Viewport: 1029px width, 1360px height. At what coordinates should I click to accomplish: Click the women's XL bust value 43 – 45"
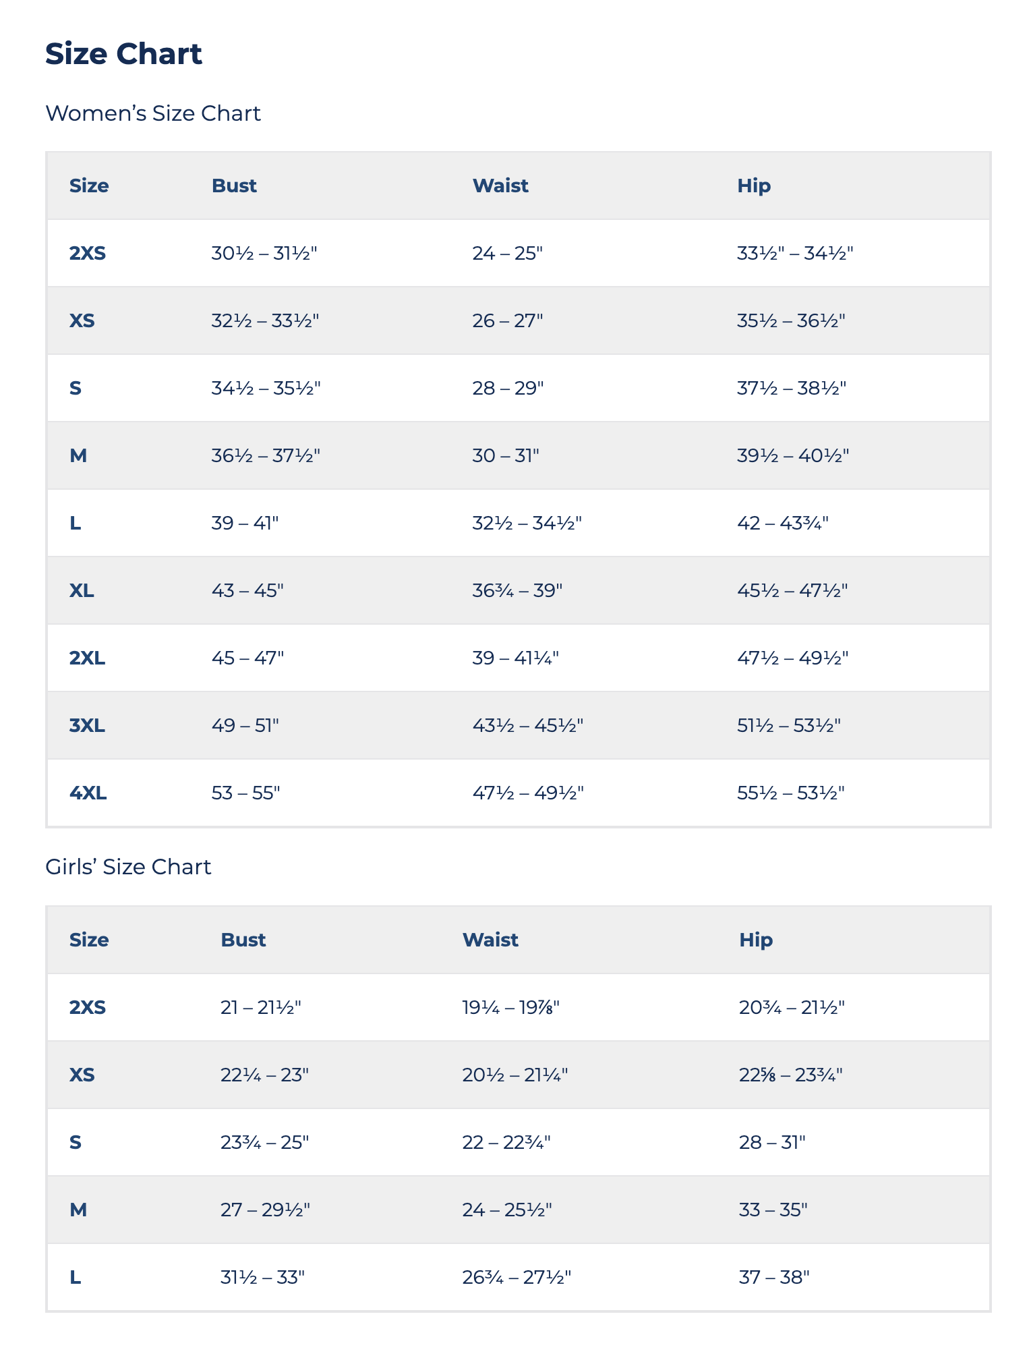(x=247, y=590)
